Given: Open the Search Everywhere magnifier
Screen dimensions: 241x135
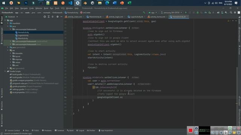Looking at the screenshot, I should tap(231, 12).
